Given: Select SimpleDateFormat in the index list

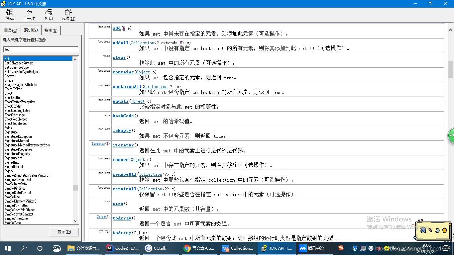Looking at the screenshot, I should (18, 193).
